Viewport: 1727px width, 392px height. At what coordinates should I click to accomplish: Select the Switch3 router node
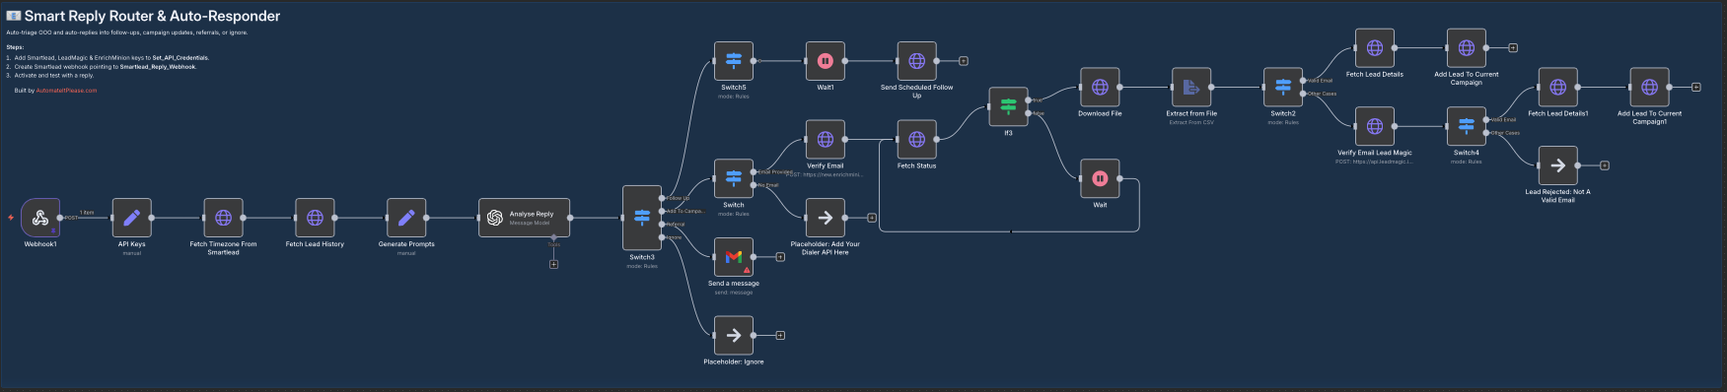(642, 218)
